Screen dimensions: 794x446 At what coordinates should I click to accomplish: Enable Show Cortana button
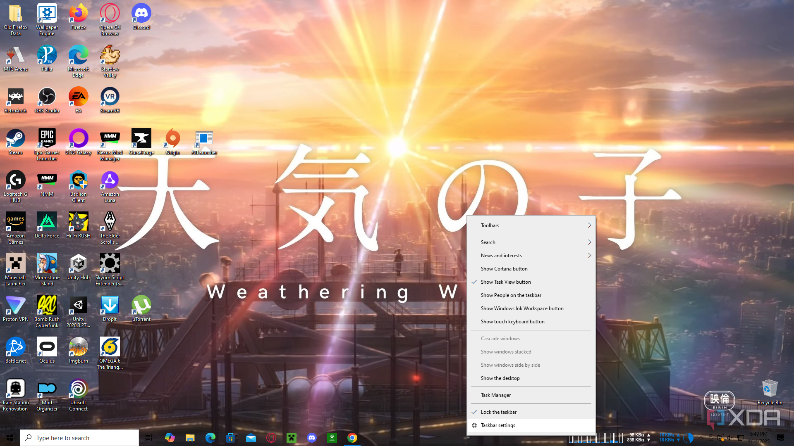click(531, 269)
